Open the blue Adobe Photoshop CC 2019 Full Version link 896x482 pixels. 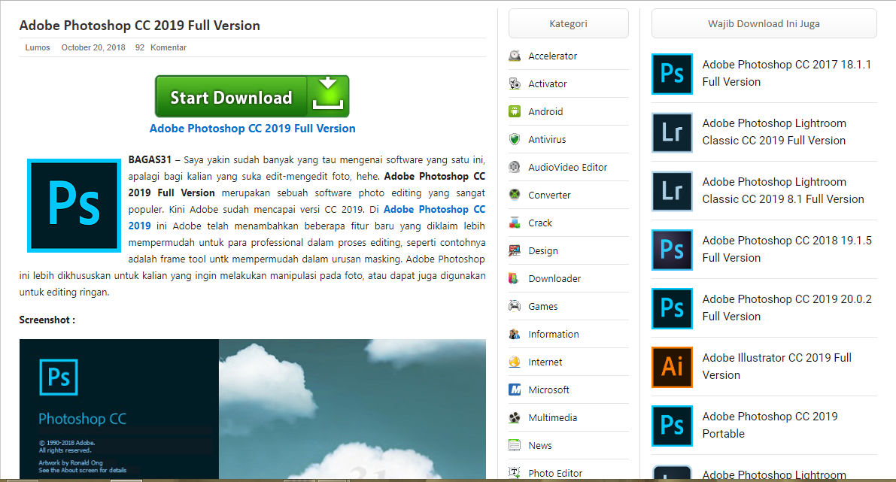click(x=252, y=129)
